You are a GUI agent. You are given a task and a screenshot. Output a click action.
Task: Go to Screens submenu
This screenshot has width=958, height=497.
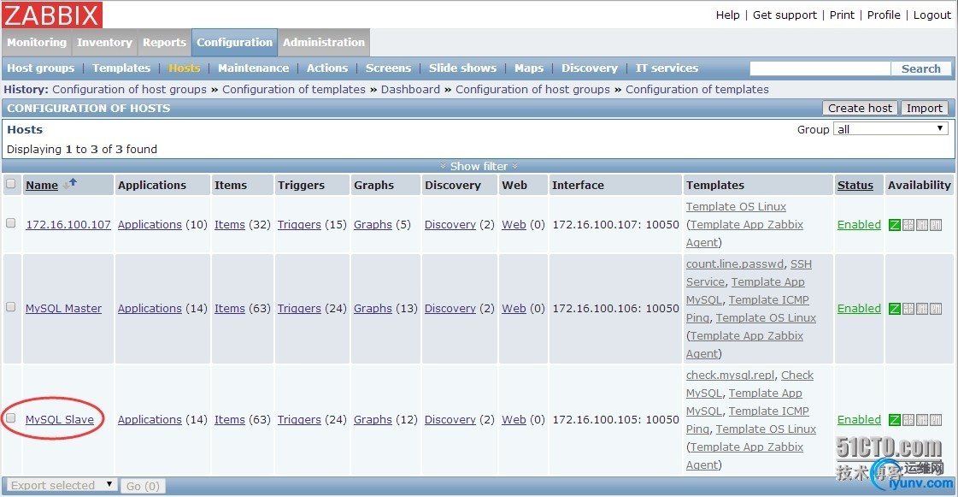pyautogui.click(x=388, y=68)
